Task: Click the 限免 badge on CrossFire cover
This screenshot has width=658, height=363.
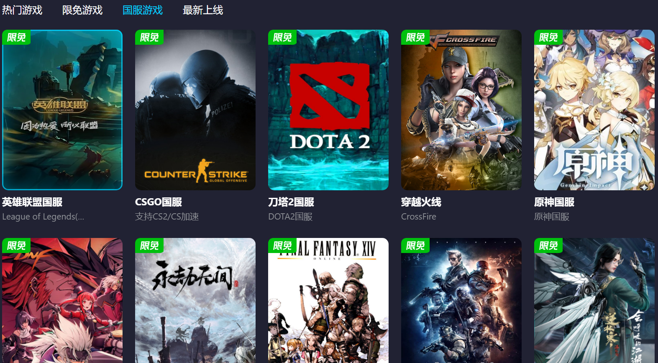Action: pyautogui.click(x=415, y=37)
